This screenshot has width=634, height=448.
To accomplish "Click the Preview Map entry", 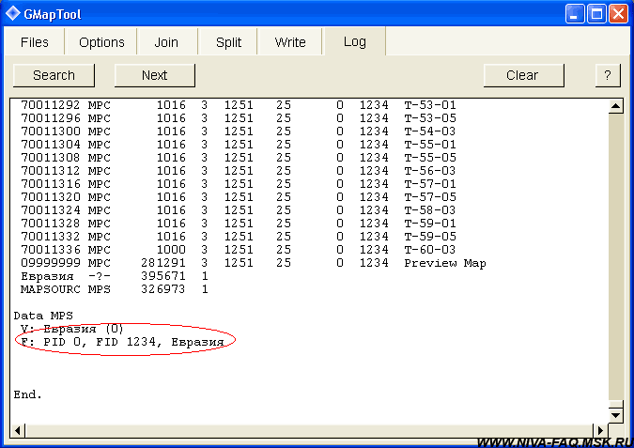I will click(x=445, y=263).
